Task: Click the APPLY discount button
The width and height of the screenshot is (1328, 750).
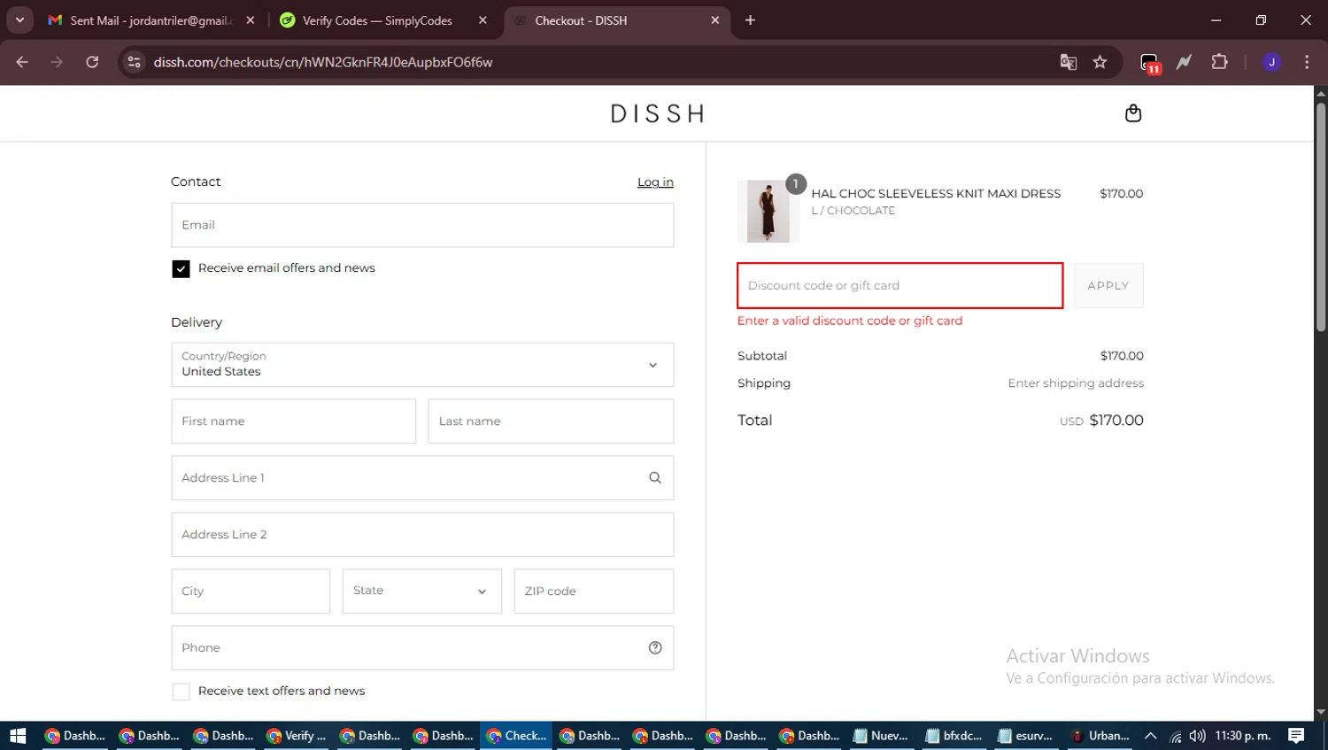Action: coord(1108,285)
